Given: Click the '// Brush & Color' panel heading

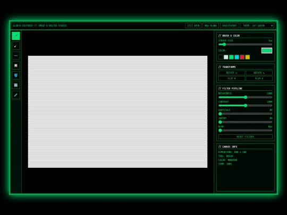Looking at the screenshot, I should [x=229, y=36].
